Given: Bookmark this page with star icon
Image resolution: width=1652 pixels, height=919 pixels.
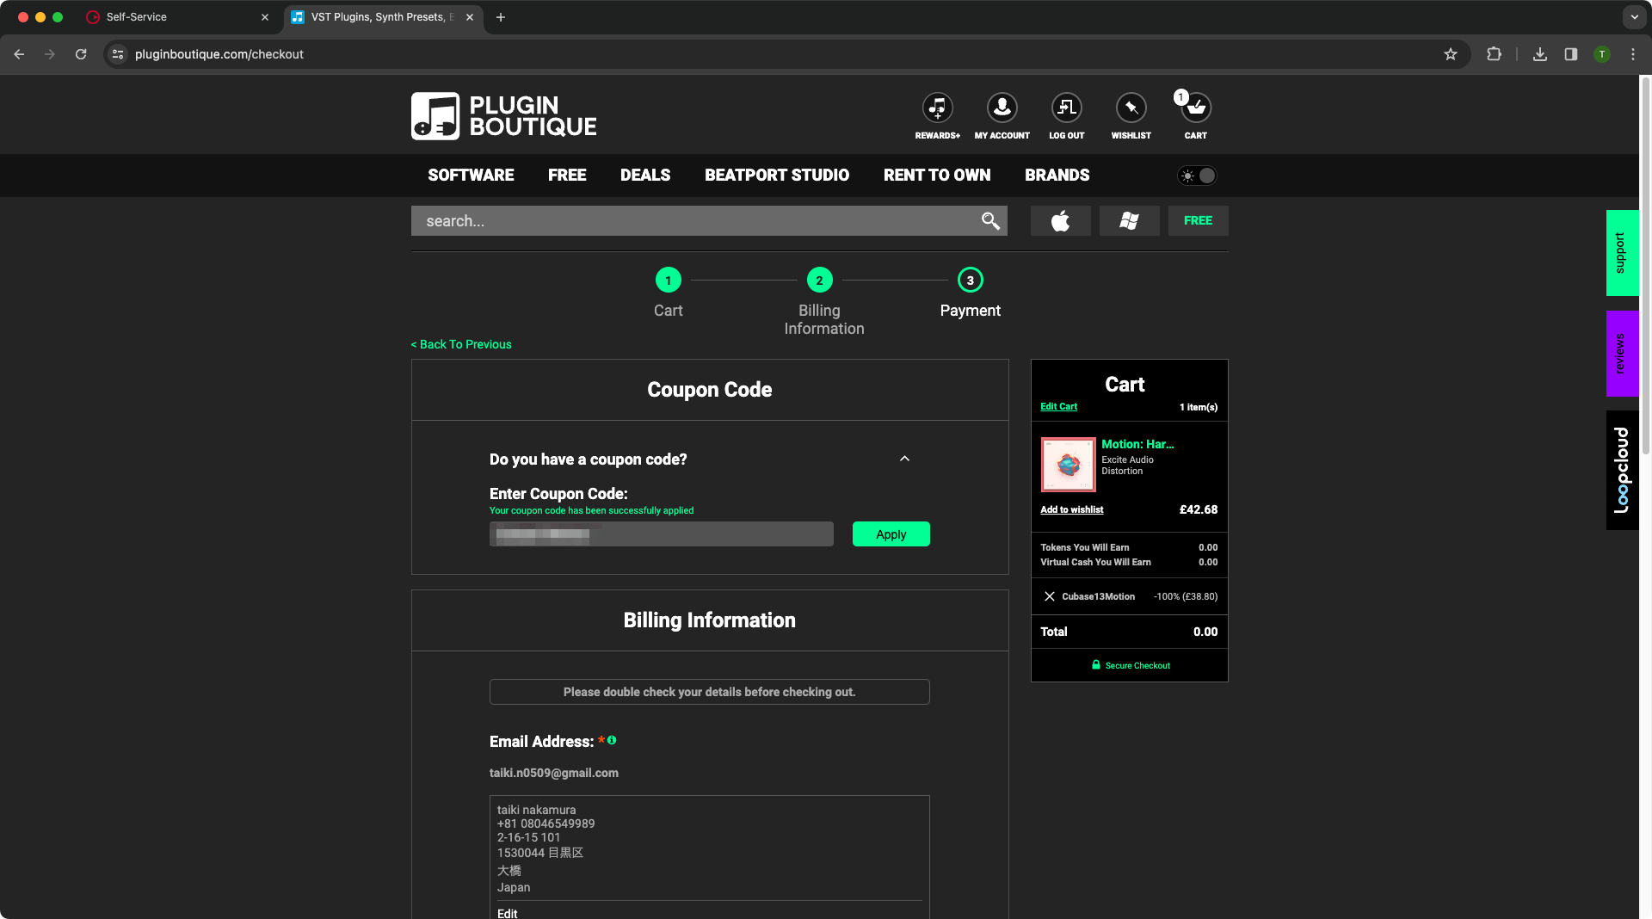Looking at the screenshot, I should (x=1451, y=54).
